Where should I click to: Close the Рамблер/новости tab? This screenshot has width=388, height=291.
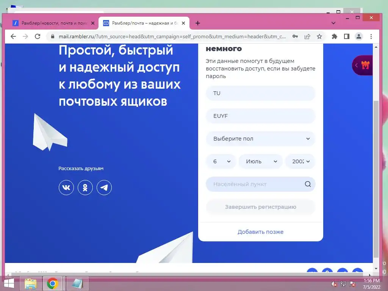coord(93,23)
